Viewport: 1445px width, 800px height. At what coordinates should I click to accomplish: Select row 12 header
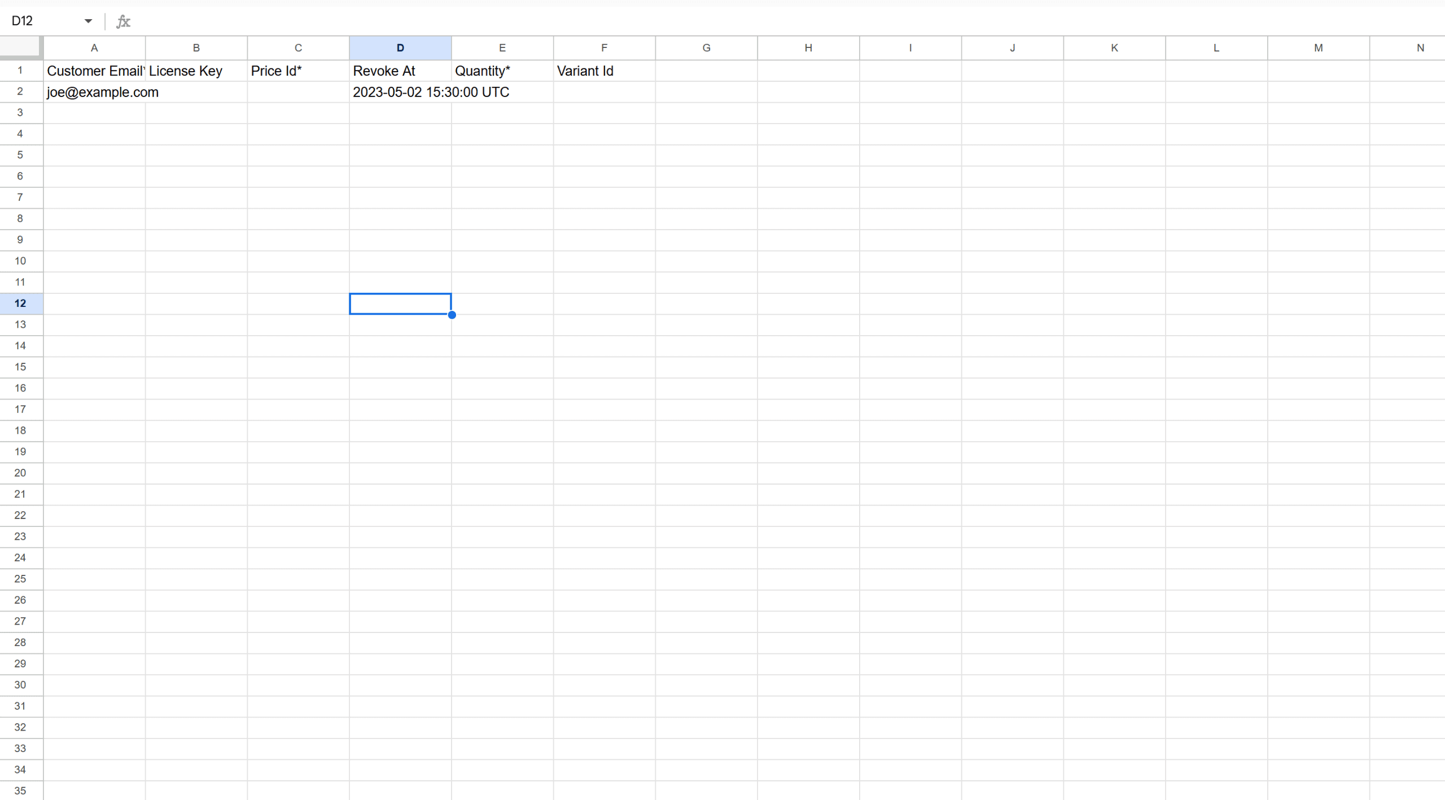[20, 304]
